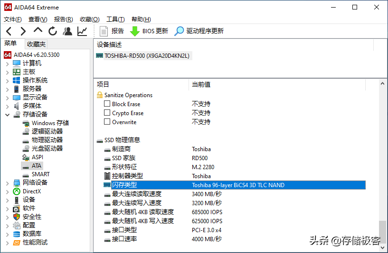This screenshot has width=388, height=253.
Task: Navigate up one level arrow icon
Action: coord(38,30)
